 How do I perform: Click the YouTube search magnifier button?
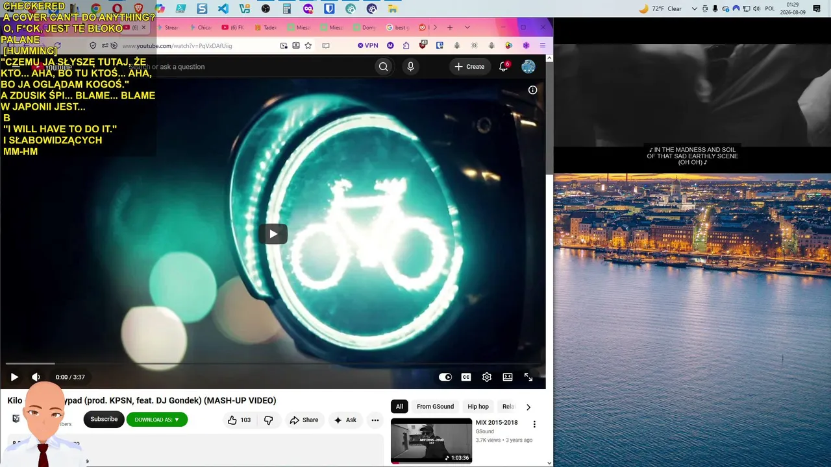coord(384,67)
